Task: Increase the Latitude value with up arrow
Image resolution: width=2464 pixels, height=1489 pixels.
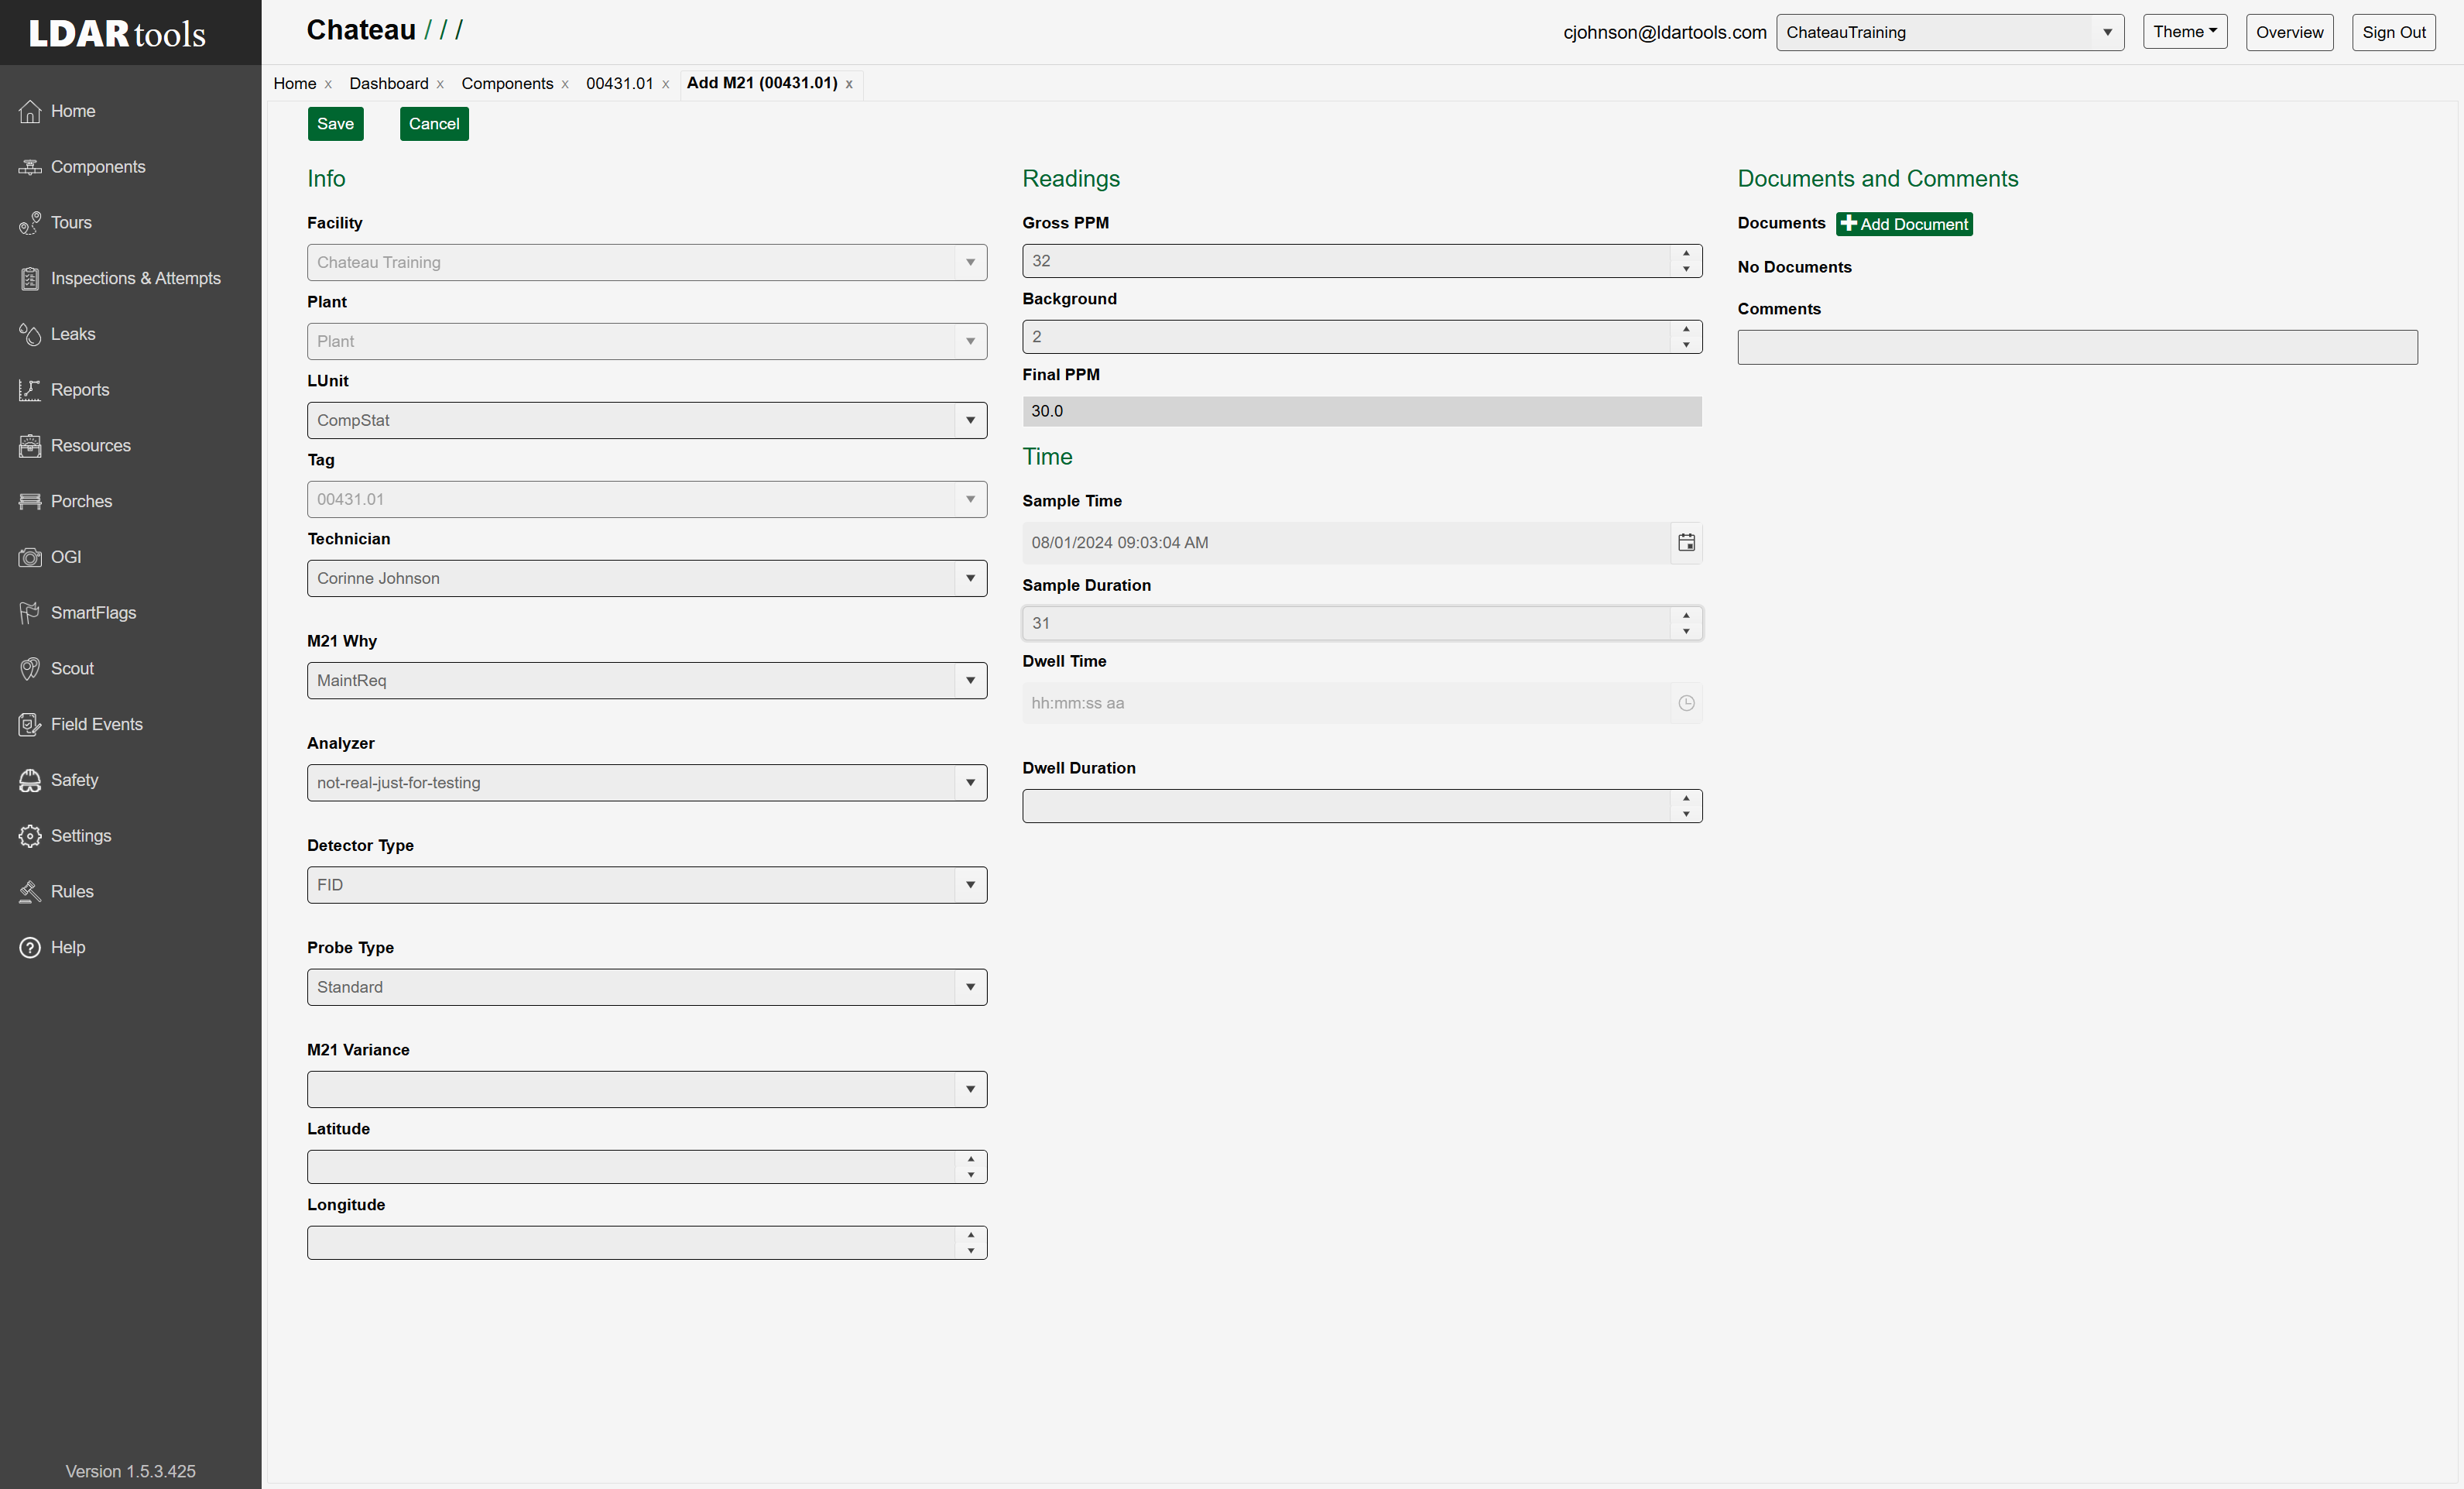Action: 971,1159
